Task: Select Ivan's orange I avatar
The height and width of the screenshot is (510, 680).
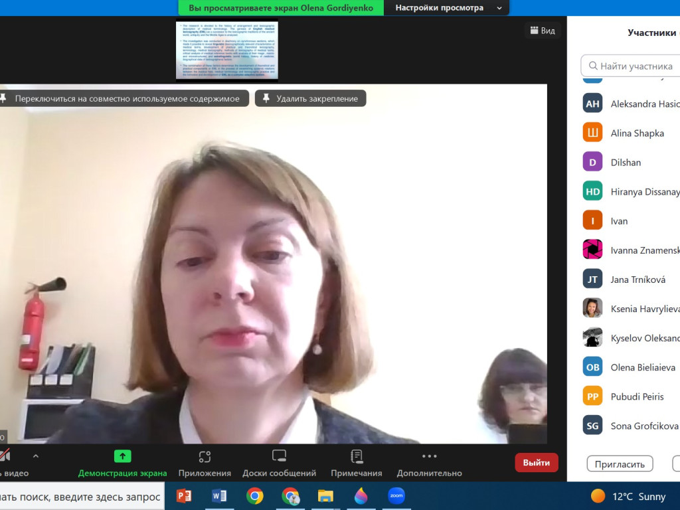Action: point(592,220)
